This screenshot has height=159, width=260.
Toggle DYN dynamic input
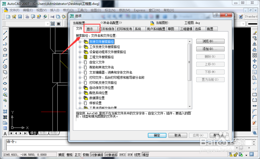(130, 155)
